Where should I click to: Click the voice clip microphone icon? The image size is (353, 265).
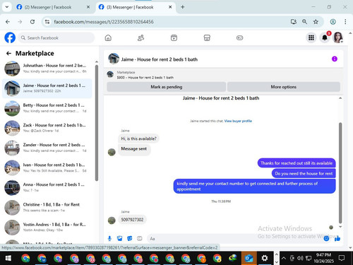click(x=109, y=239)
